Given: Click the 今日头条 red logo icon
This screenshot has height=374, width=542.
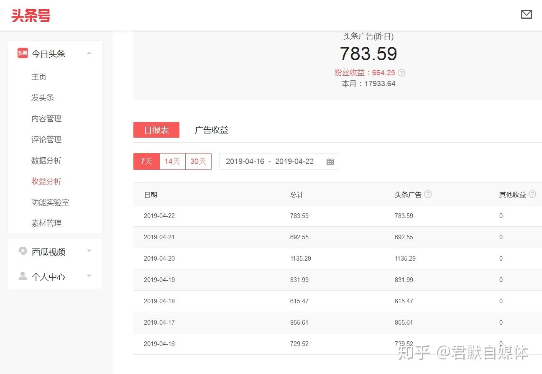Looking at the screenshot, I should tap(23, 53).
